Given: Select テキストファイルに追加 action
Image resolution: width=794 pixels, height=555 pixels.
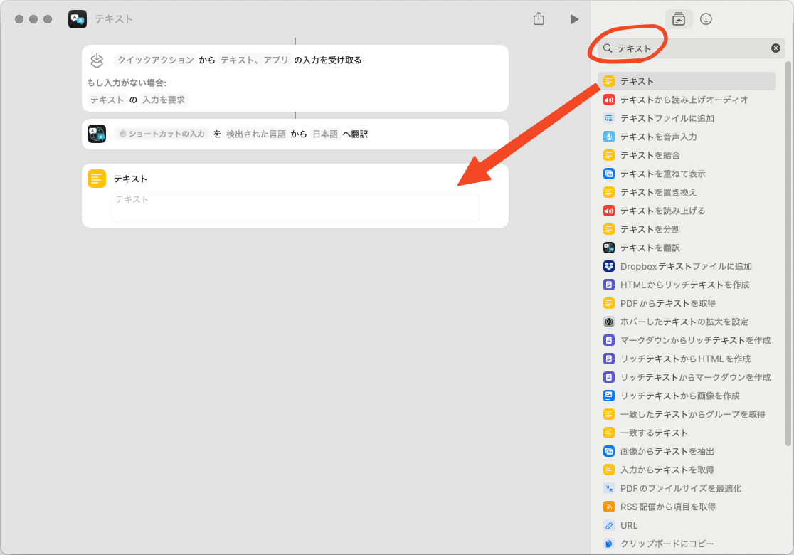Looking at the screenshot, I should (x=686, y=118).
